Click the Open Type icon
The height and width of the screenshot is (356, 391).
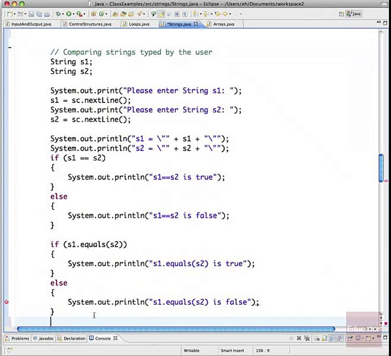click(x=115, y=14)
